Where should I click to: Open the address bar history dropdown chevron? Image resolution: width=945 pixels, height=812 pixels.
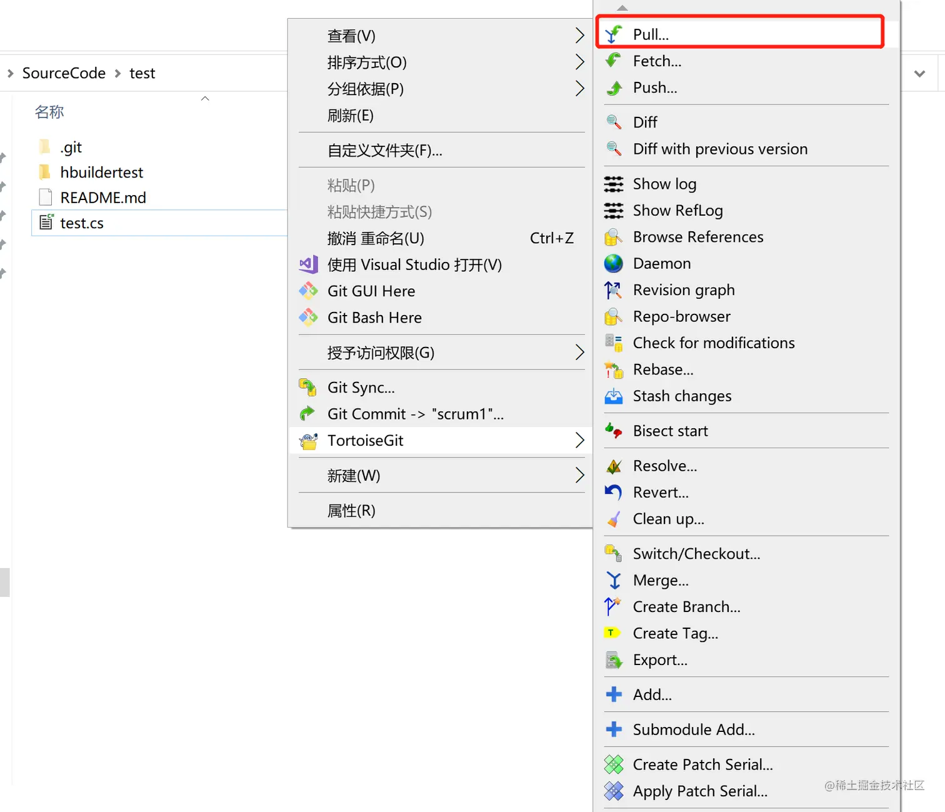point(919,73)
